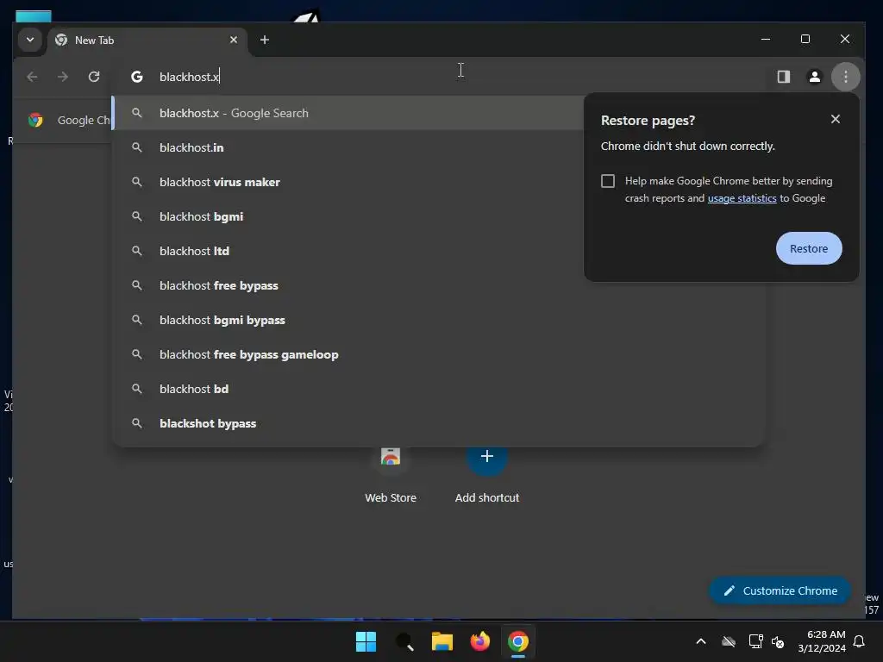Select suggestion blackhost ltd

(348, 251)
